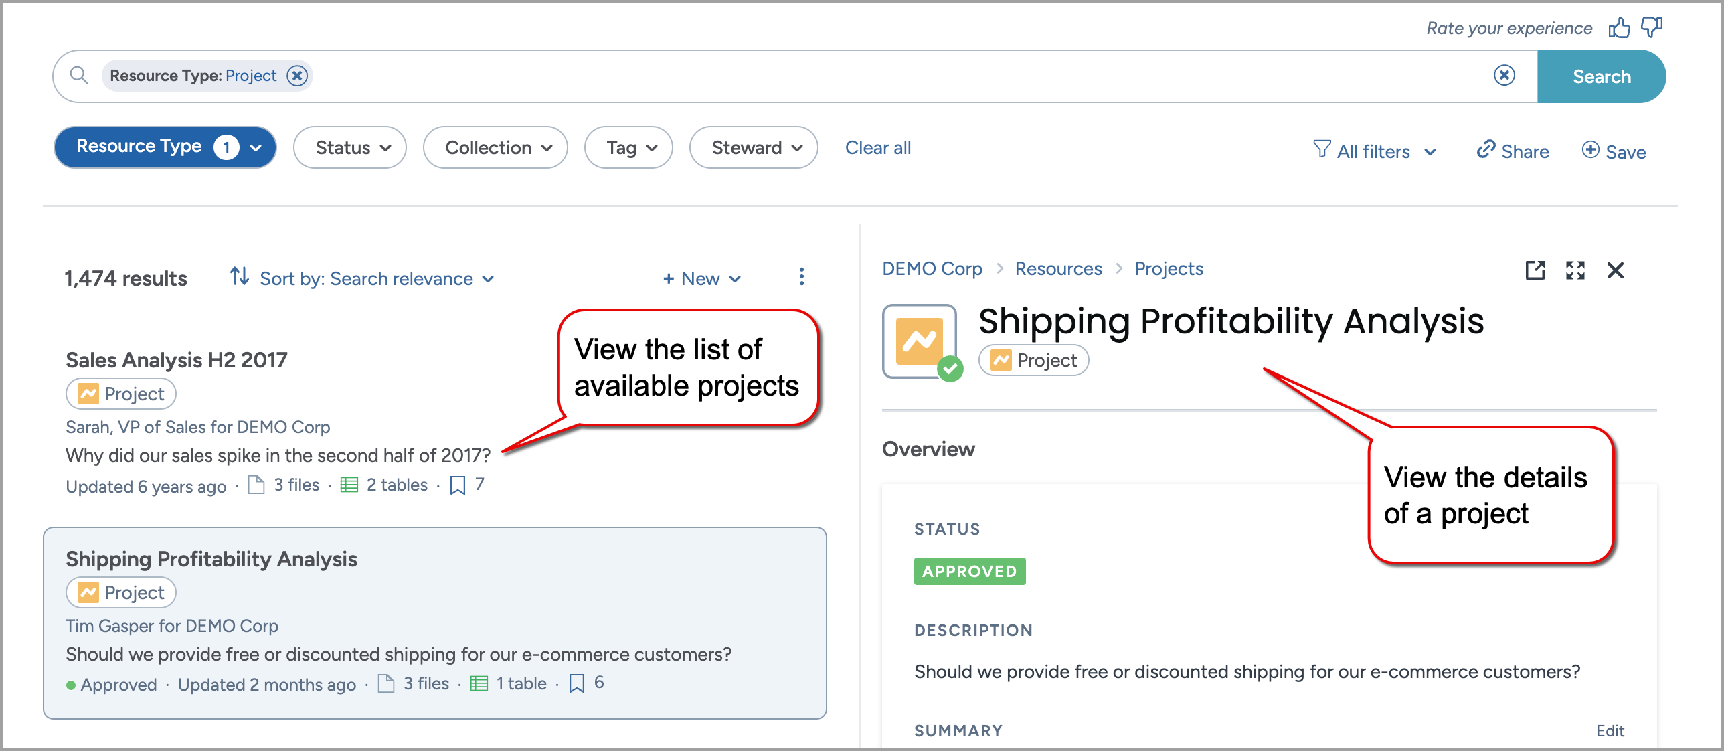Viewport: 1724px width, 751px height.
Task: Expand the All filters menu
Action: (1375, 151)
